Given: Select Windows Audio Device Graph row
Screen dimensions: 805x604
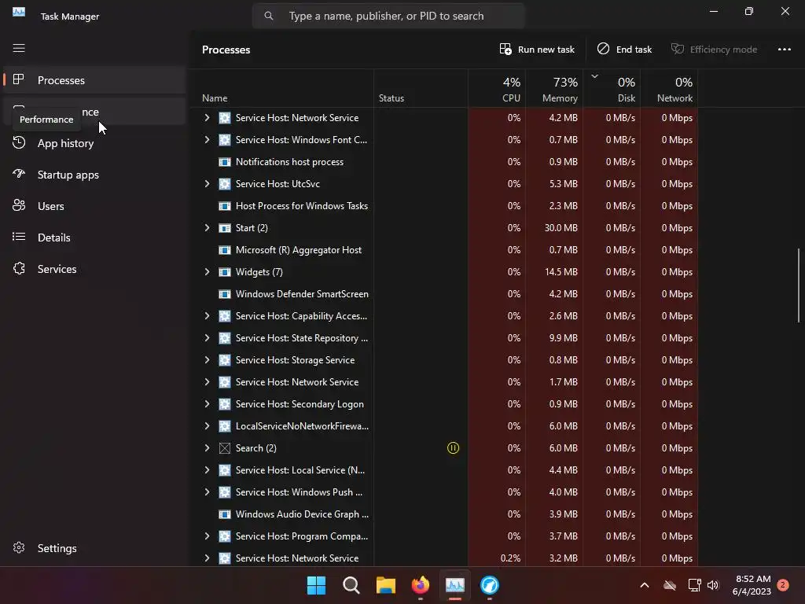Looking at the screenshot, I should [447, 514].
